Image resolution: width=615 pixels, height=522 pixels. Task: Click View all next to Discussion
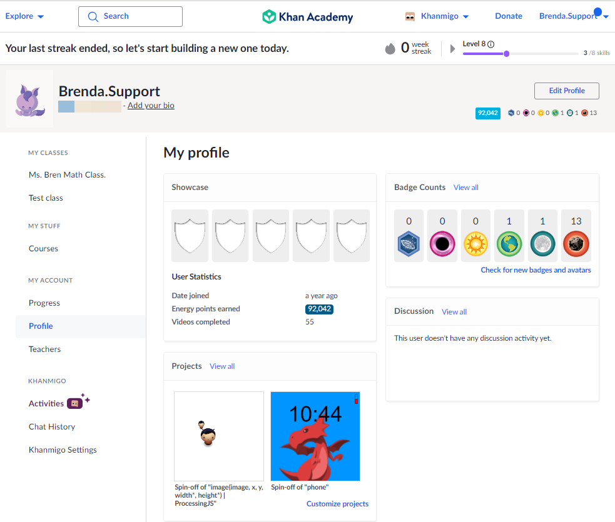pyautogui.click(x=454, y=311)
